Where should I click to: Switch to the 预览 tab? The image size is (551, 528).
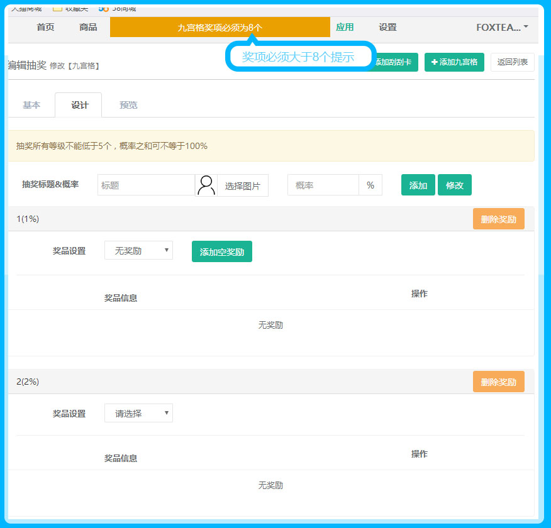pyautogui.click(x=128, y=105)
